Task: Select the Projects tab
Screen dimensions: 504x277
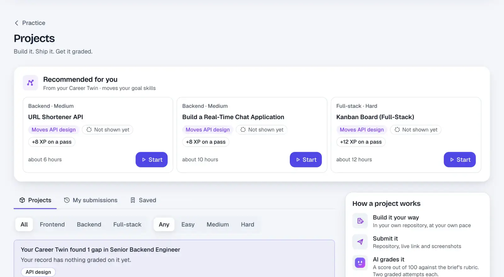Action: point(35,200)
